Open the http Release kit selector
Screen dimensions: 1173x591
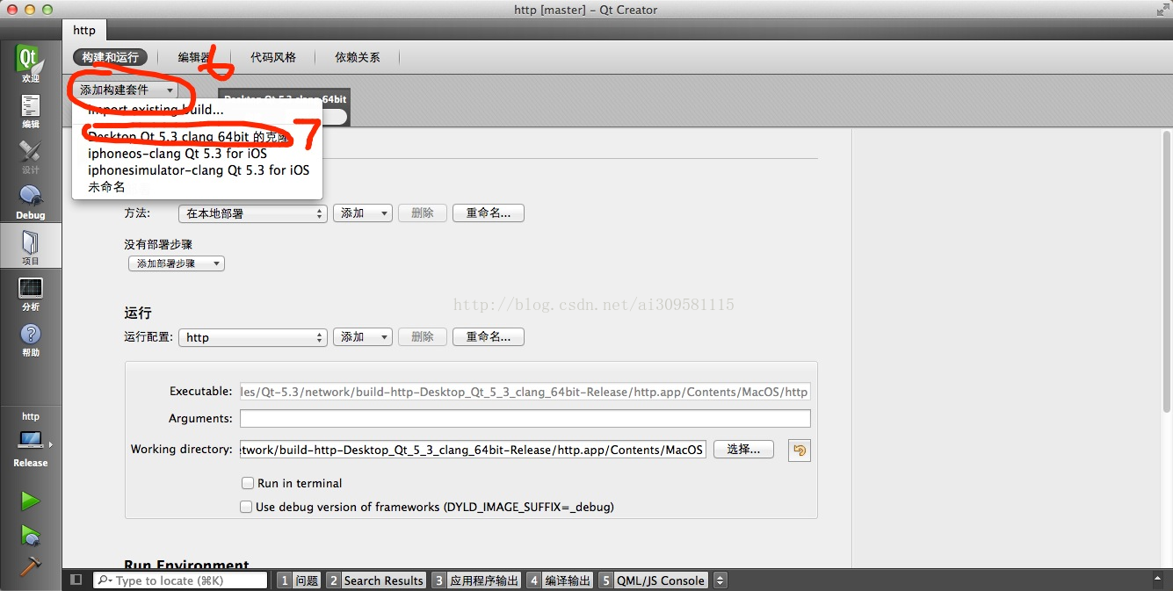point(31,439)
